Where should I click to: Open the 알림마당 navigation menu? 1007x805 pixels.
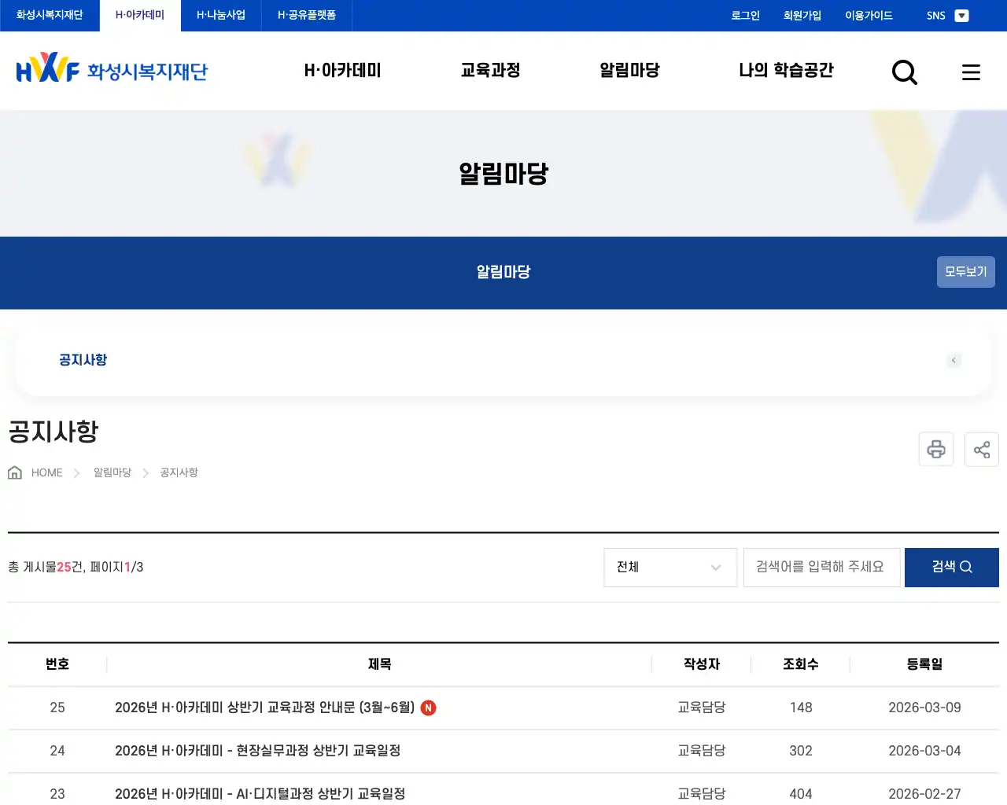pyautogui.click(x=629, y=70)
